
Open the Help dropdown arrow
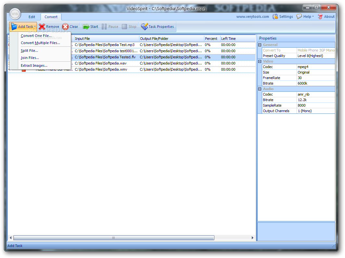coord(313,17)
